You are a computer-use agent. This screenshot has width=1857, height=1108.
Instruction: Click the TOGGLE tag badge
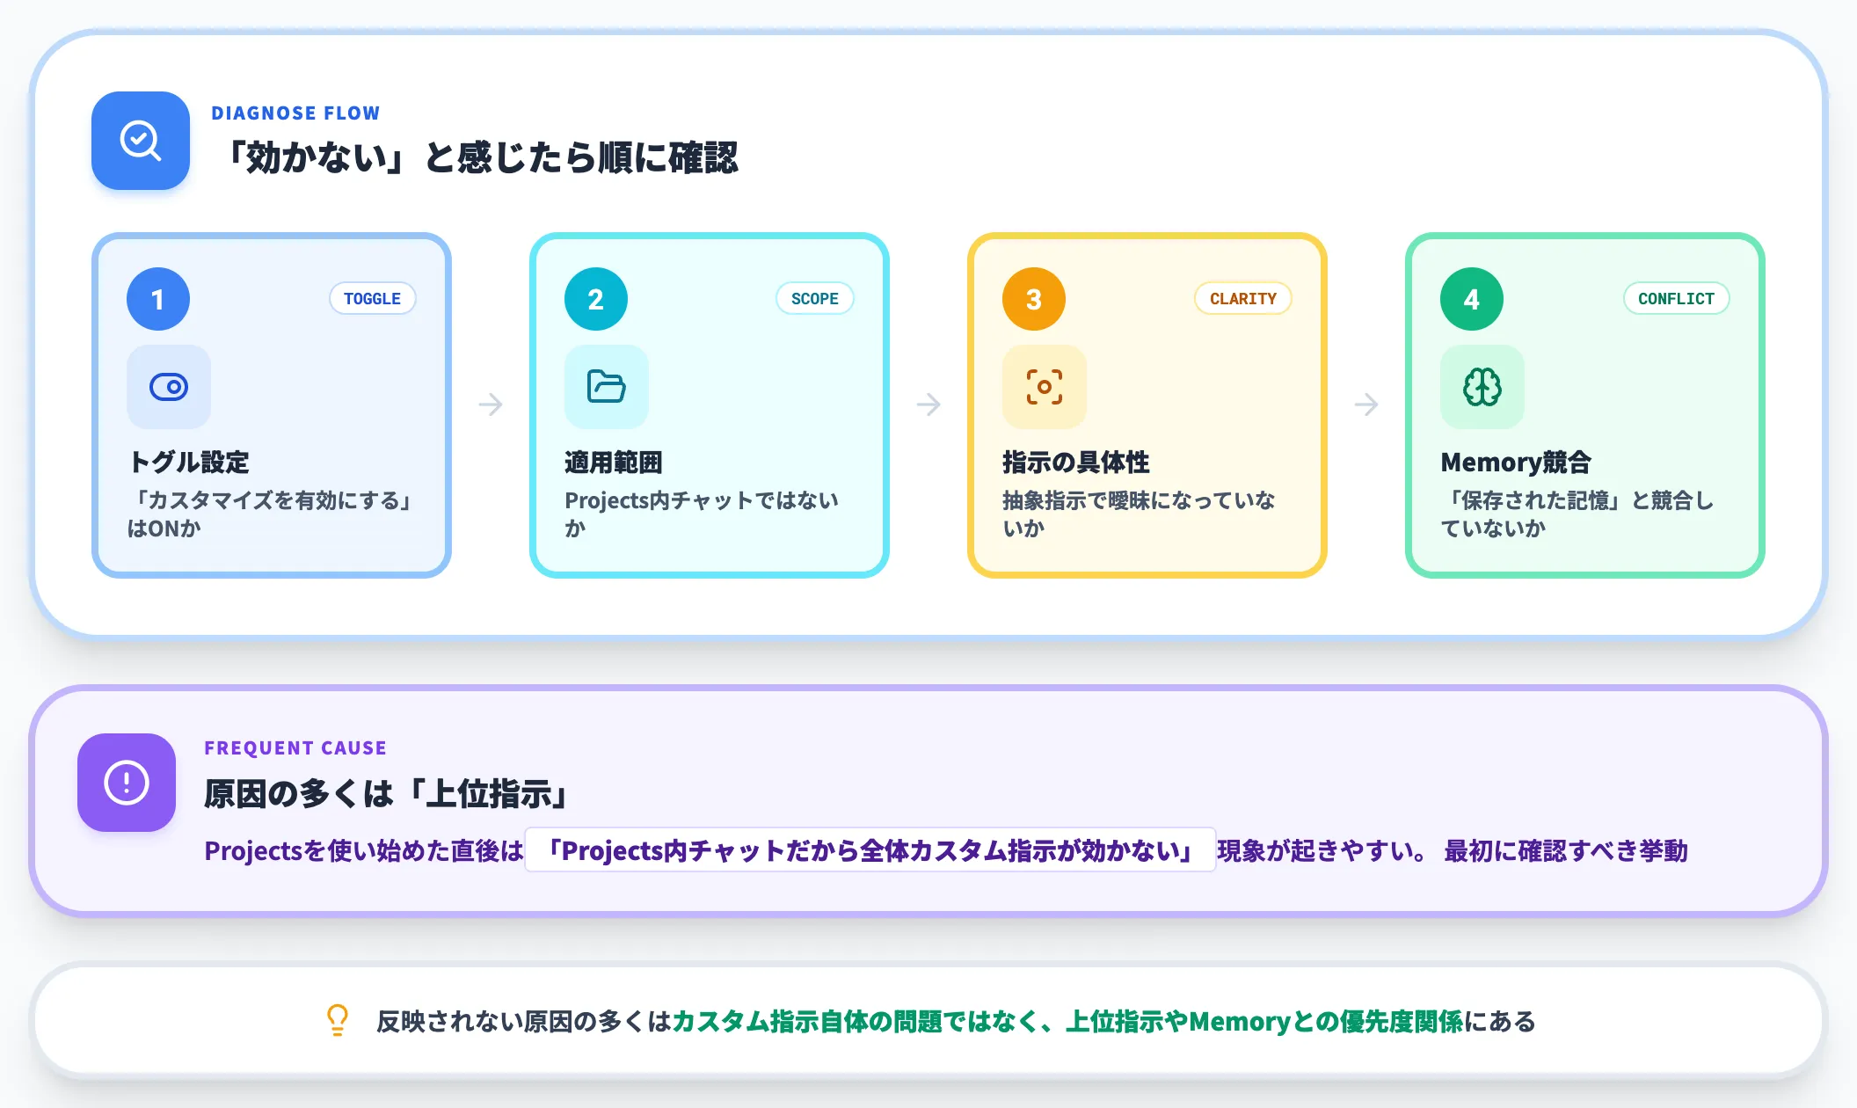click(x=373, y=298)
